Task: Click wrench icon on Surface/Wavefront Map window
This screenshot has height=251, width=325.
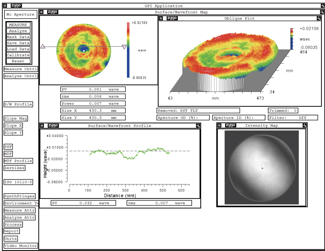Action: 321,12
